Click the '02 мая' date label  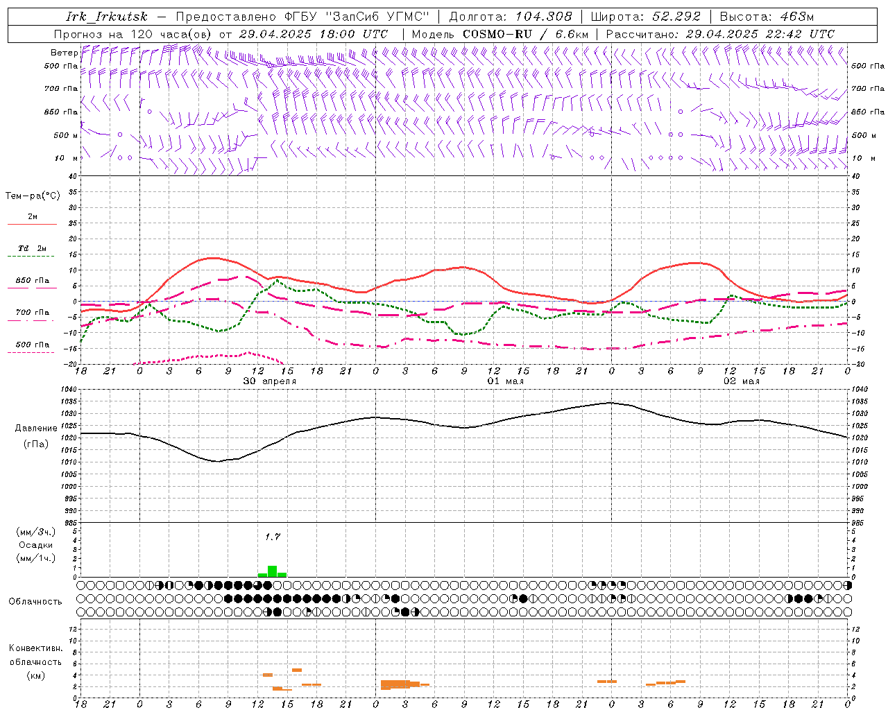(742, 381)
